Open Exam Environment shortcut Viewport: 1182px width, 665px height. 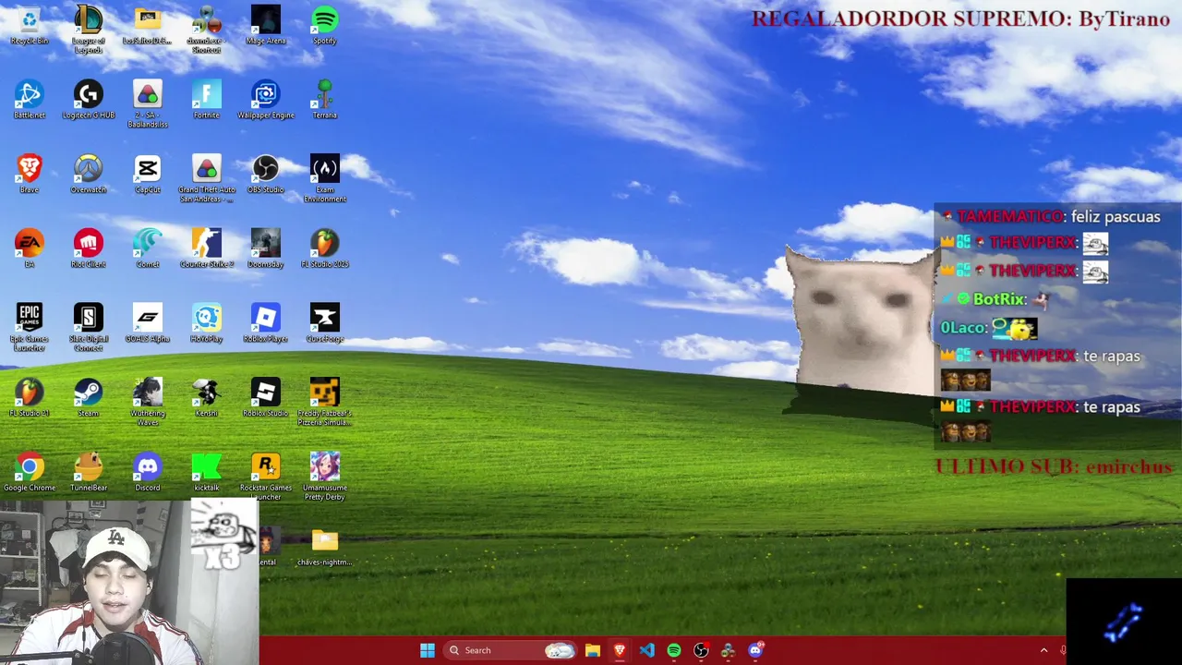point(325,179)
